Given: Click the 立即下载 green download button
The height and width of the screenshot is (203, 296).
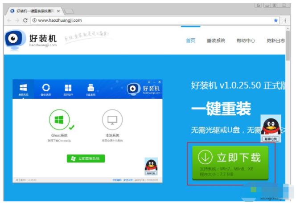Looking at the screenshot, I should click(230, 163).
